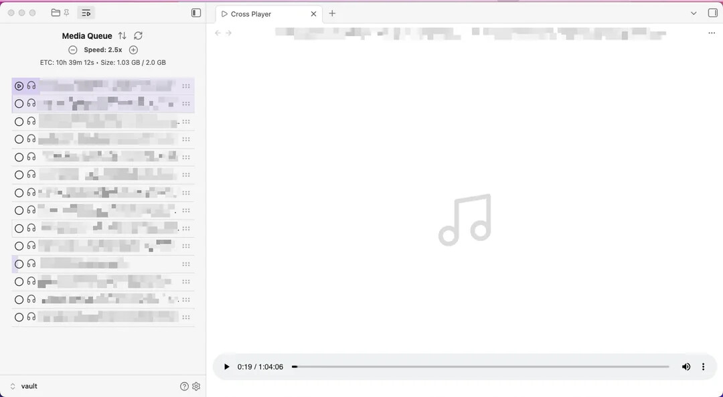
Task: Open the file explorer folder icon
Action: tap(56, 13)
